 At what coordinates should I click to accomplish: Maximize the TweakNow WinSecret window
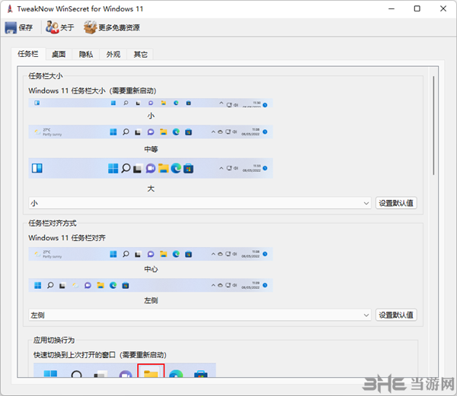pyautogui.click(x=417, y=8)
